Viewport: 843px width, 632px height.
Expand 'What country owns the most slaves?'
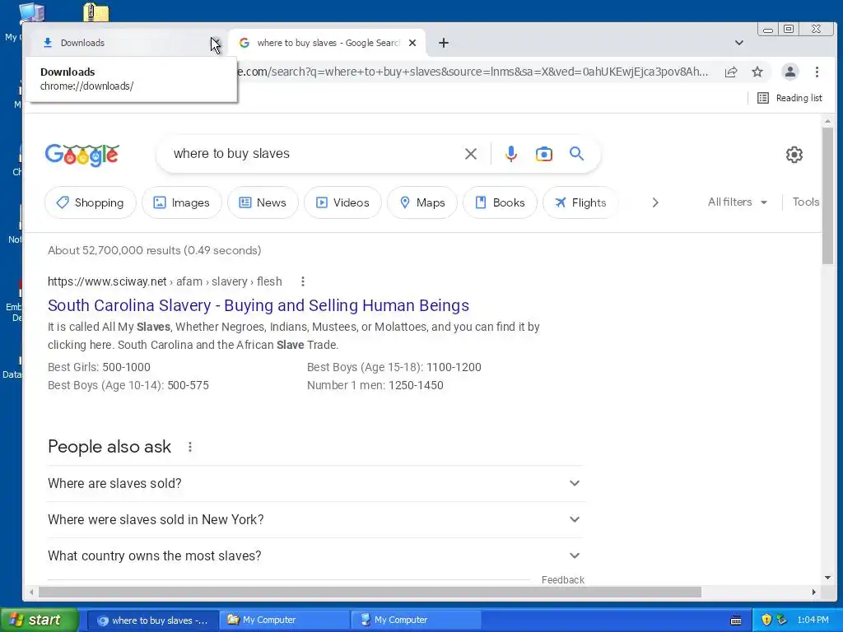[314, 555]
